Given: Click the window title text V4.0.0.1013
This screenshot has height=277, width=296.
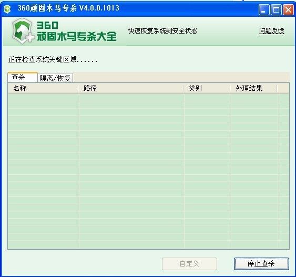Looking at the screenshot, I should (99, 8).
